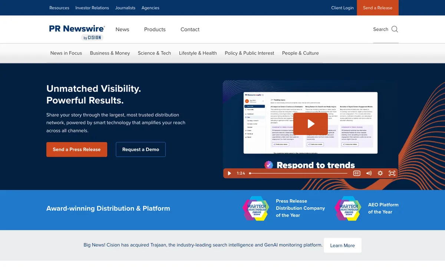Select Science & Tech category
This screenshot has width=445, height=278.
154,53
